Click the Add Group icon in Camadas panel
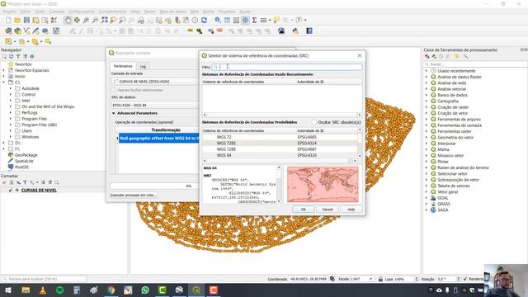 (11, 182)
